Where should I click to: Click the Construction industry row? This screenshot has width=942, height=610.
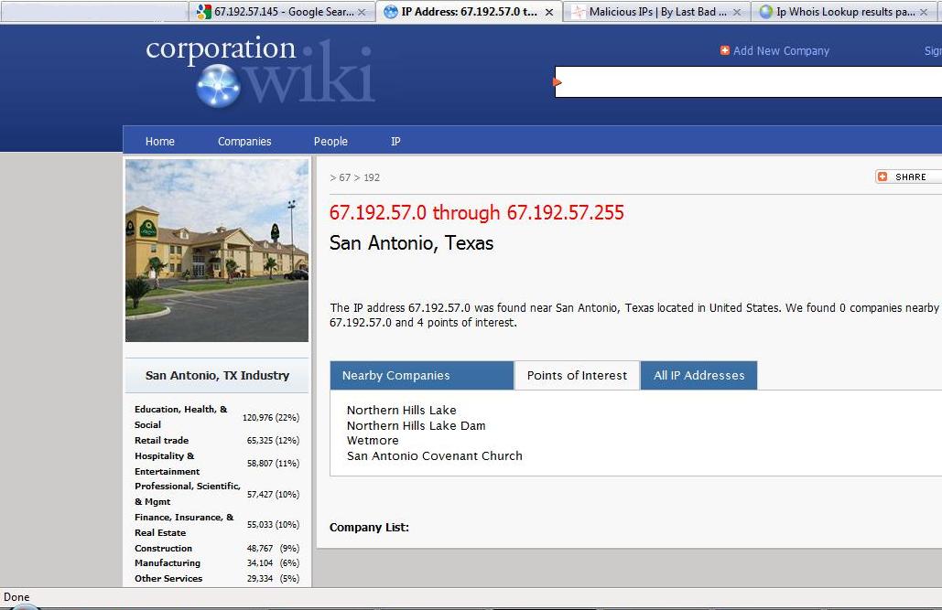pyautogui.click(x=217, y=548)
